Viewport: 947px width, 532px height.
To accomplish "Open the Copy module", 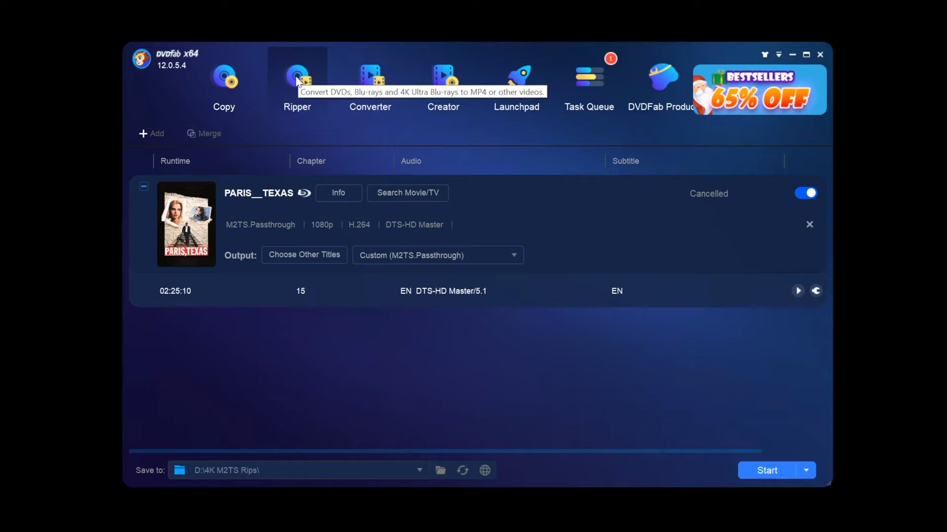I will click(224, 87).
